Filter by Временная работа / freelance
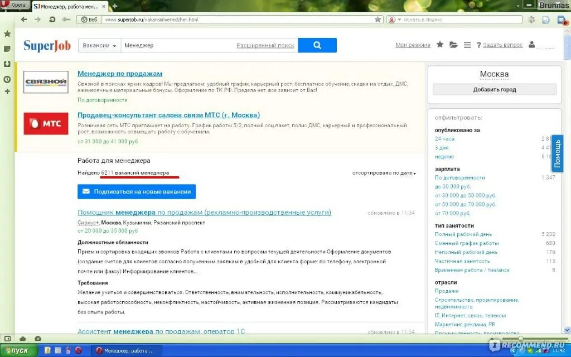The height and width of the screenshot is (357, 571). click(x=472, y=270)
